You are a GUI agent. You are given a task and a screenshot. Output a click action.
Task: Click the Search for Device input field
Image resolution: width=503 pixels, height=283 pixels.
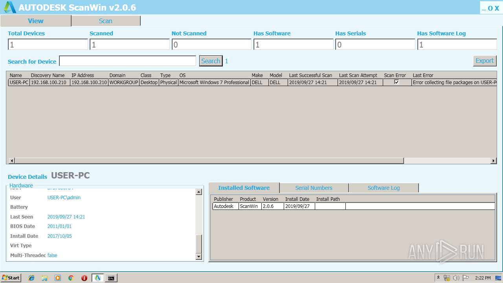pos(127,61)
